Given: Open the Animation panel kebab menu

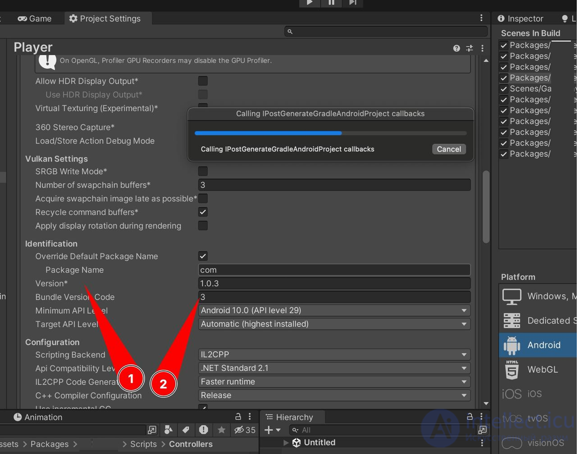Looking at the screenshot, I should (250, 417).
